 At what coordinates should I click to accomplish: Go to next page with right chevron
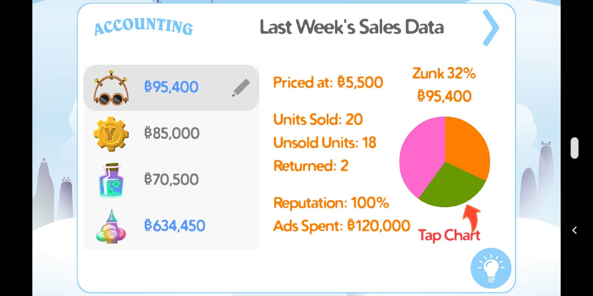(x=491, y=28)
